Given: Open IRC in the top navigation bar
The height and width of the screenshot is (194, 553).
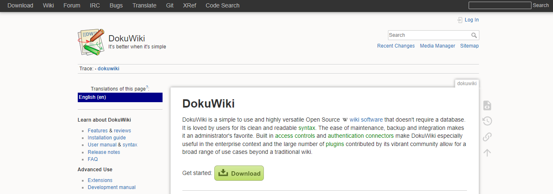Looking at the screenshot, I should click(x=95, y=5).
